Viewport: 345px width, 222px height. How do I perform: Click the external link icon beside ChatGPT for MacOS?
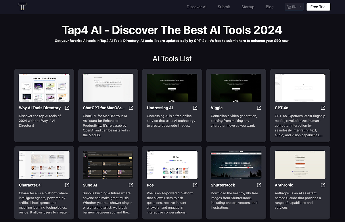pos(131,108)
